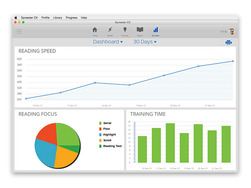Click the Scroll legend label
Image resolution: width=251 pixels, height=188 pixels.
107,140
